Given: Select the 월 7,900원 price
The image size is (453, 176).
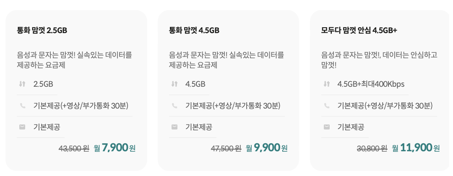Looking at the screenshot, I should pyautogui.click(x=115, y=148).
